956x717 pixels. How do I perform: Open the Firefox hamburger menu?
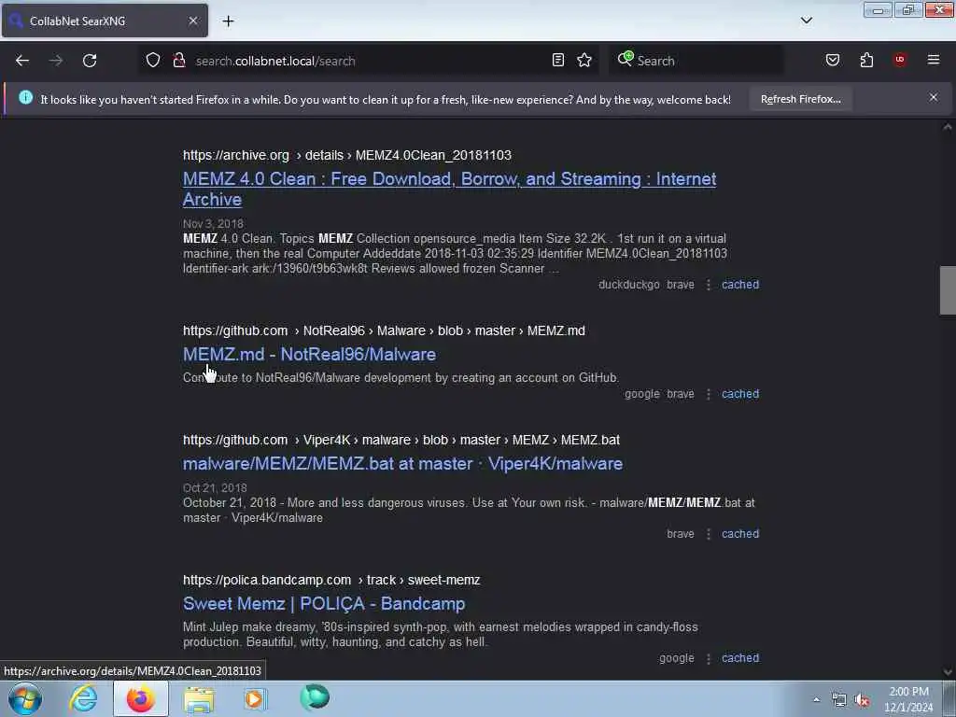coord(934,60)
